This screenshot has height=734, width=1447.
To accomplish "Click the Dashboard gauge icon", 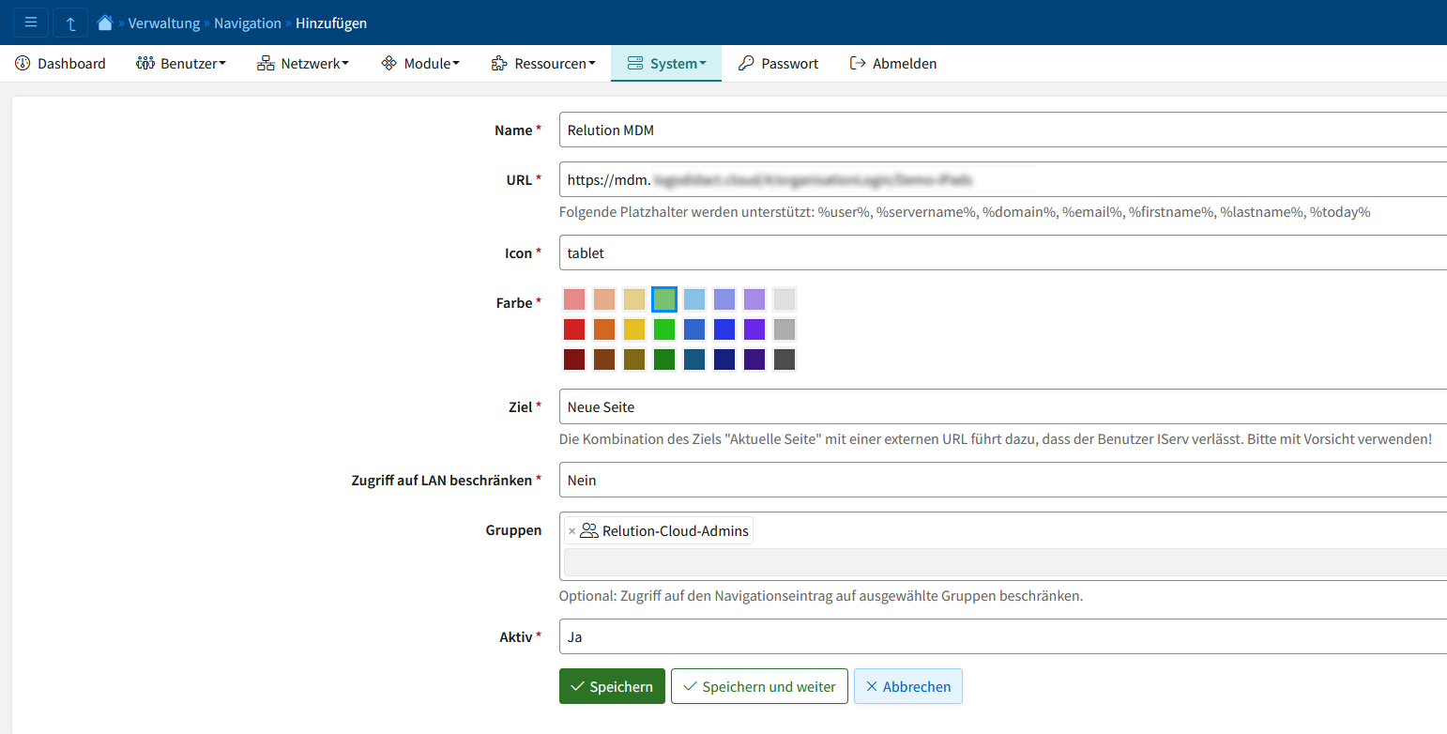I will [x=23, y=64].
